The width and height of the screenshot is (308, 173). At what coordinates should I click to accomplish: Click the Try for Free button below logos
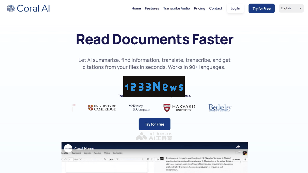[x=155, y=124]
